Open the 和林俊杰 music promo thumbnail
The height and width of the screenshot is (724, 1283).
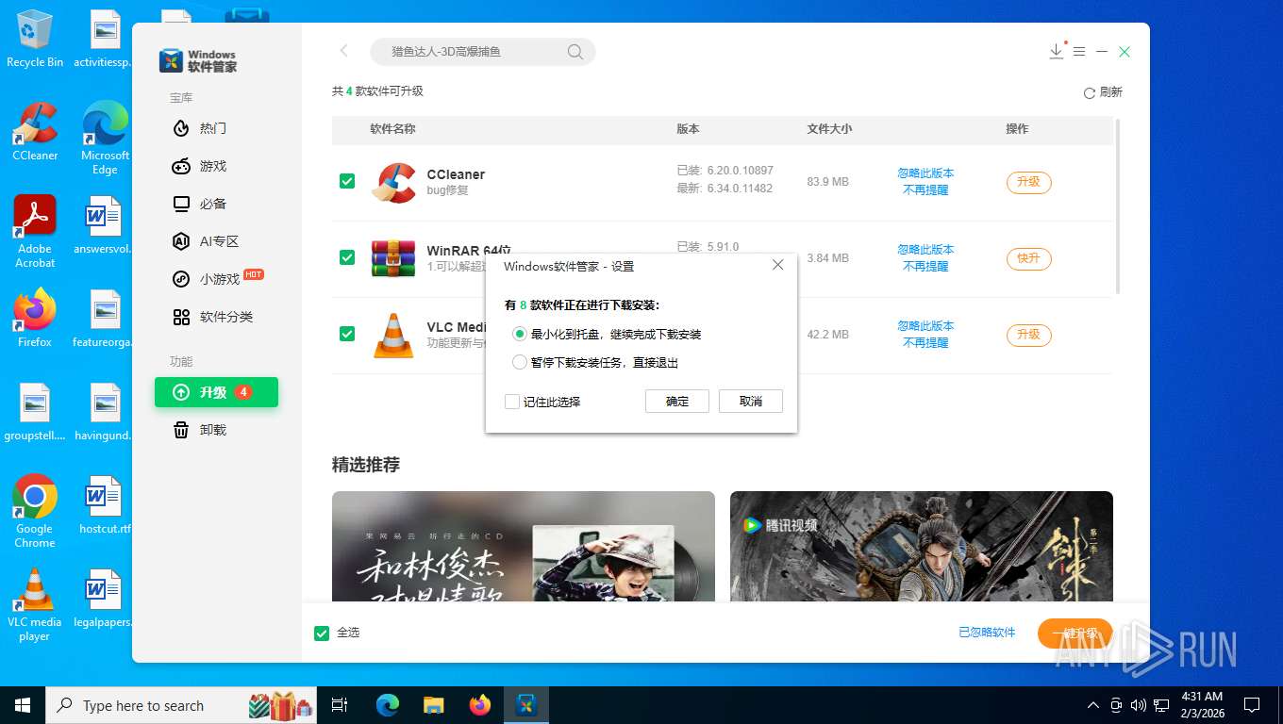click(524, 546)
